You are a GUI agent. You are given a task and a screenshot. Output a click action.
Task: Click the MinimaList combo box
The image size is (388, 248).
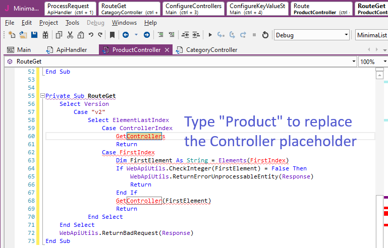point(371,35)
